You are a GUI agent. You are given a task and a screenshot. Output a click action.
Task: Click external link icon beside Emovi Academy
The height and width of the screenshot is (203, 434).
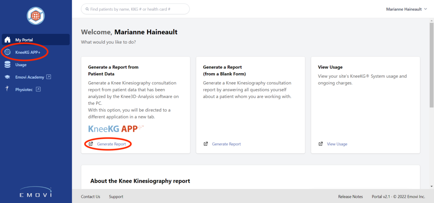coord(48,77)
